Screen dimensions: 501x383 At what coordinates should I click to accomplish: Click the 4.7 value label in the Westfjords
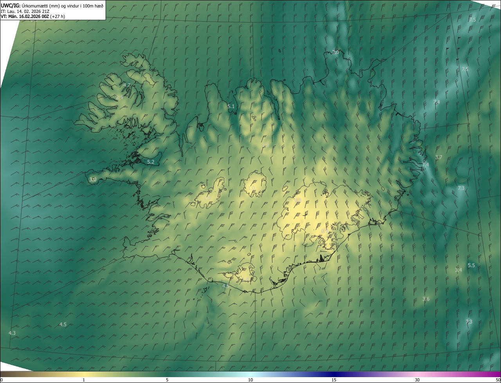[127, 85]
